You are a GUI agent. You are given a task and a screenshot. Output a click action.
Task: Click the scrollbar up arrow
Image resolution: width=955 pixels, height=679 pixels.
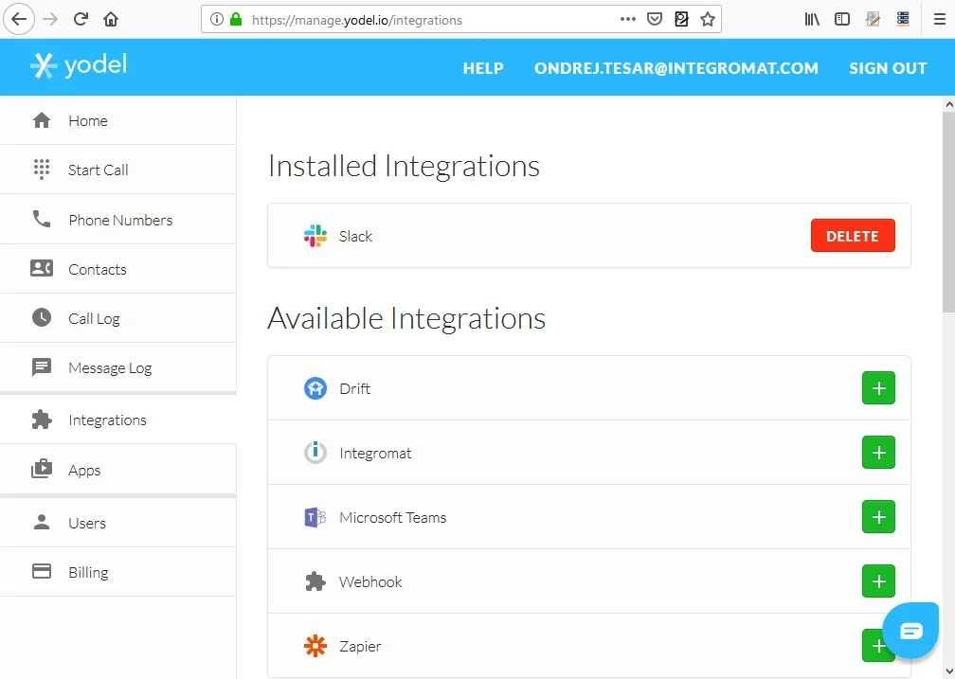click(x=949, y=105)
